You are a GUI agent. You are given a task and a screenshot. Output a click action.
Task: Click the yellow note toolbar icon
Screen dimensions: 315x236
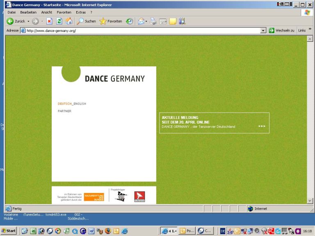173,21
